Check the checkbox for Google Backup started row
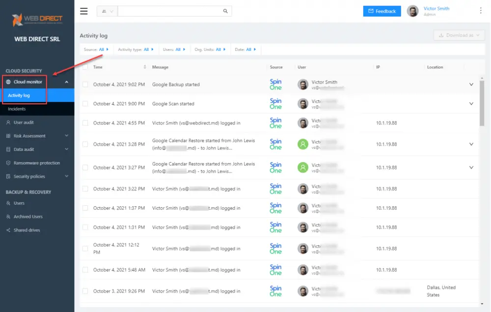 point(84,84)
